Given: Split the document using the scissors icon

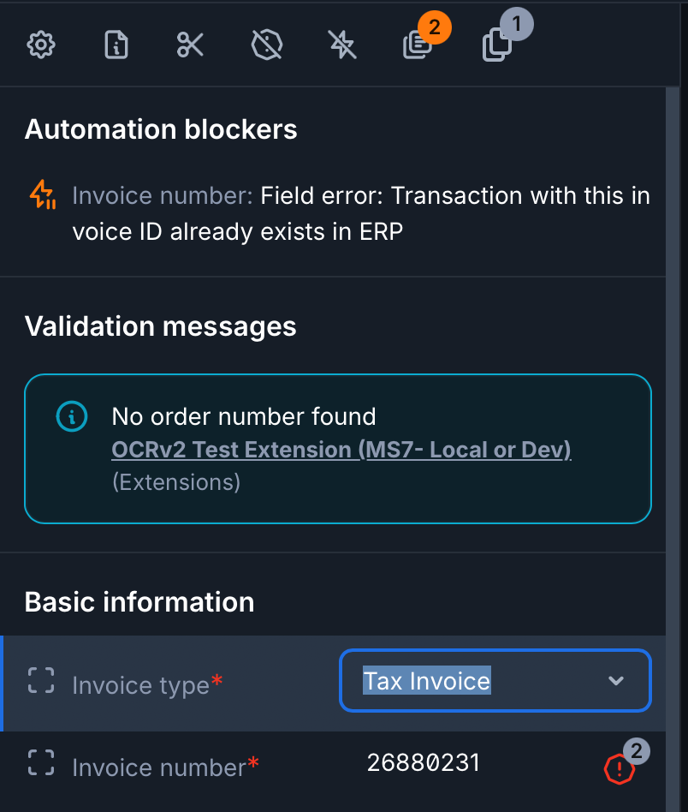Looking at the screenshot, I should 190,45.
